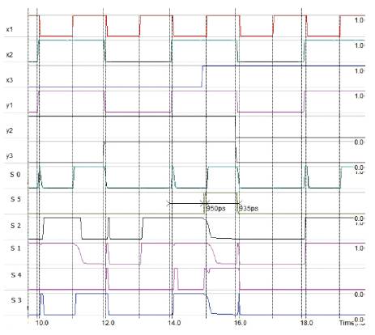The image size is (375, 335).
Task: Select the S 5 signal label
Action: [x=15, y=199]
